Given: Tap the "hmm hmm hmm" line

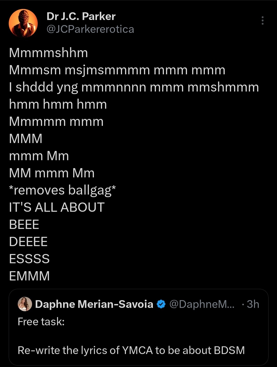Looking at the screenshot, I should [x=58, y=105].
